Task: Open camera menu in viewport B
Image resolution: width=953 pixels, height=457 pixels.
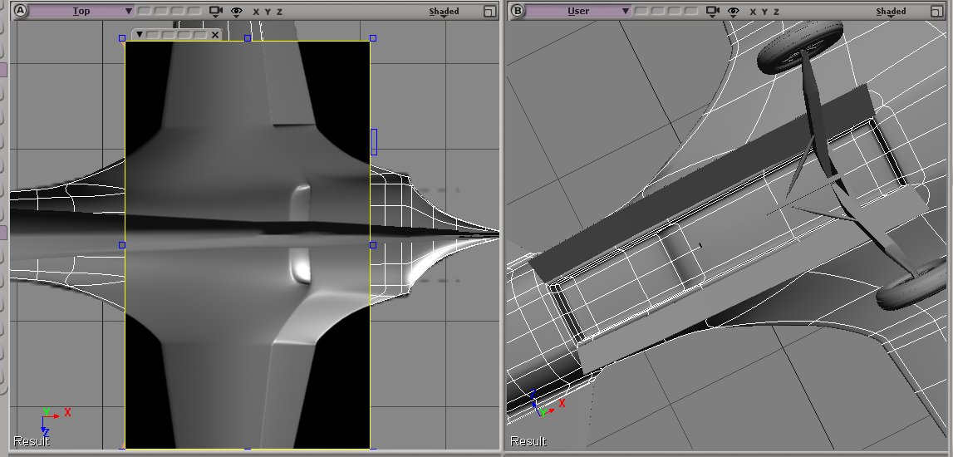Action: [x=713, y=12]
